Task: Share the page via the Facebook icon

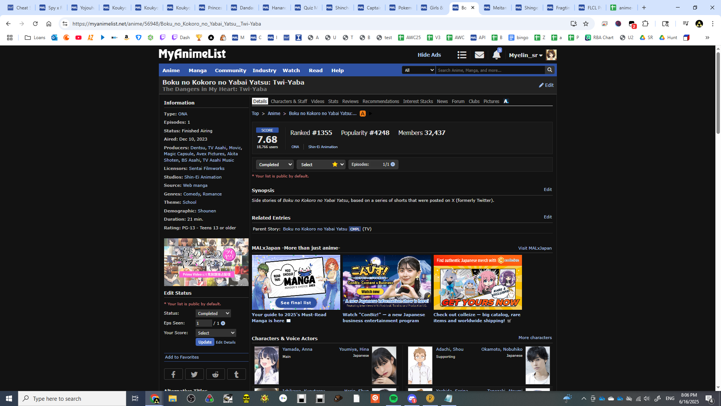Action: pyautogui.click(x=173, y=374)
